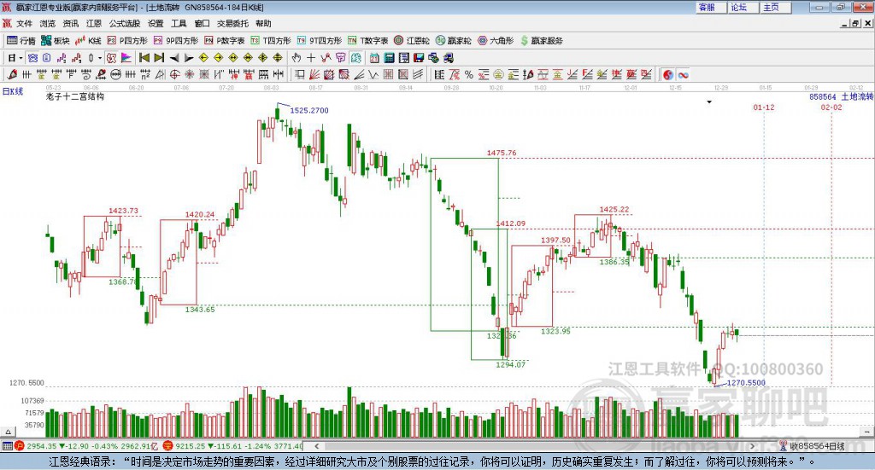
Task: Open the 设置 menu
Action: tap(156, 23)
